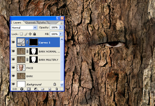The width and height of the screenshot is (155, 106).
Task: Click the delete layer trash icon
Action: [x=57, y=89]
